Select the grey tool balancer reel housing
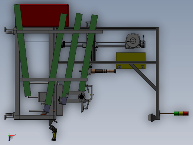This screenshot has width=193, height=145. (133, 41)
